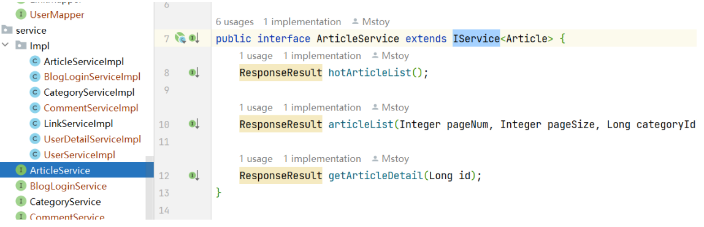Click ResponseResult type on line 8

pos(281,72)
